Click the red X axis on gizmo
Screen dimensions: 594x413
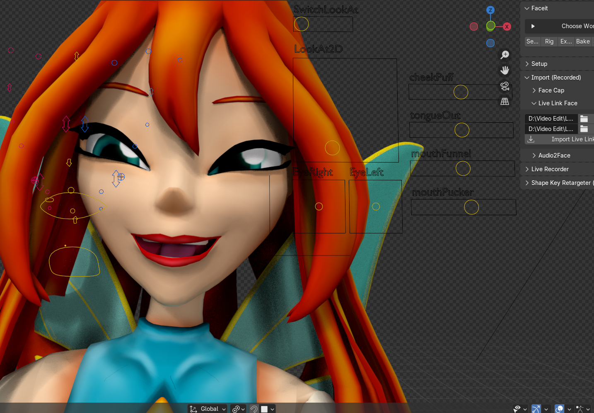(x=507, y=27)
